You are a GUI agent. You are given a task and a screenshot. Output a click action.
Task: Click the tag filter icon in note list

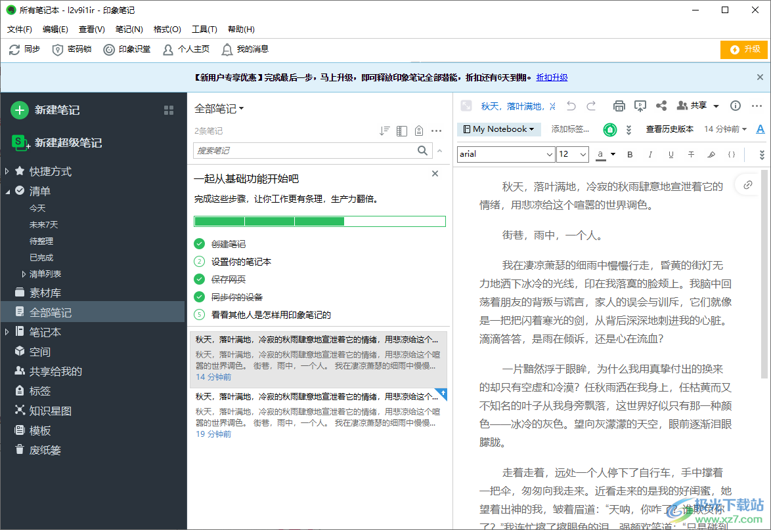pyautogui.click(x=419, y=131)
